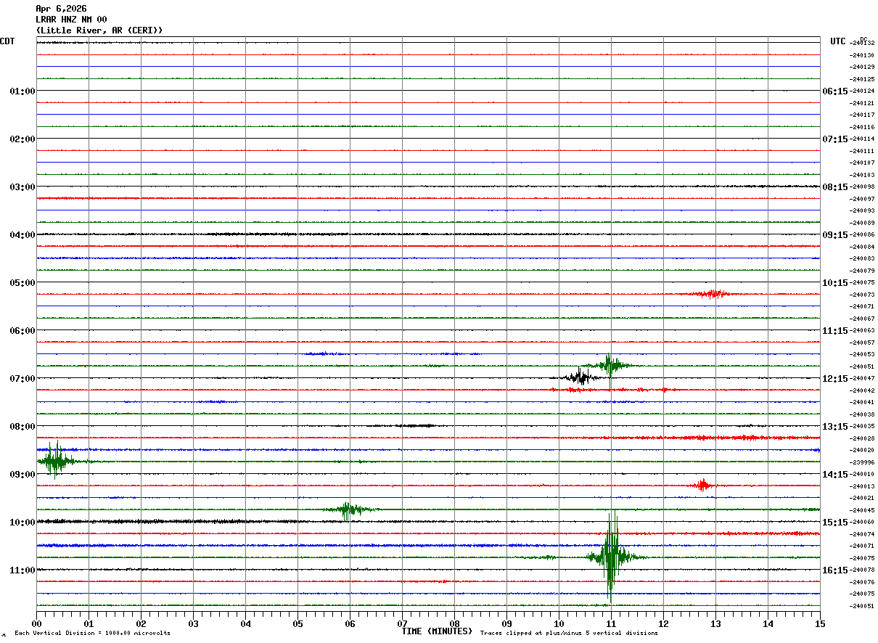Click the red seismic burst near minute 13
Screen dimensions: 878x643
711,294
